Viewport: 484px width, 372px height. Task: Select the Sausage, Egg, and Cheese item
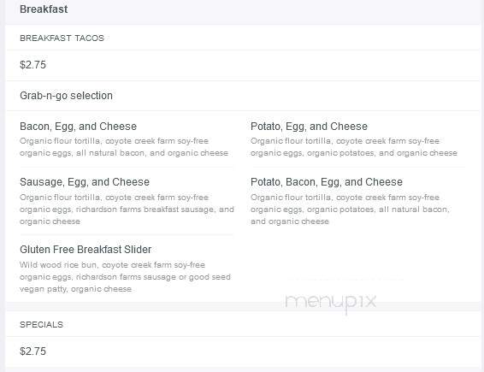[x=85, y=182]
